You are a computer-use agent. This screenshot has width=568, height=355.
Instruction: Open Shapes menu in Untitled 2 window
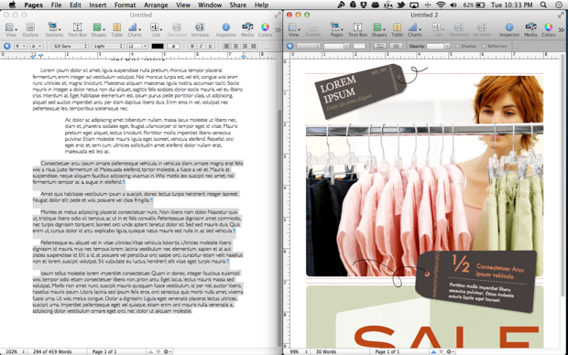pyautogui.click(x=378, y=29)
